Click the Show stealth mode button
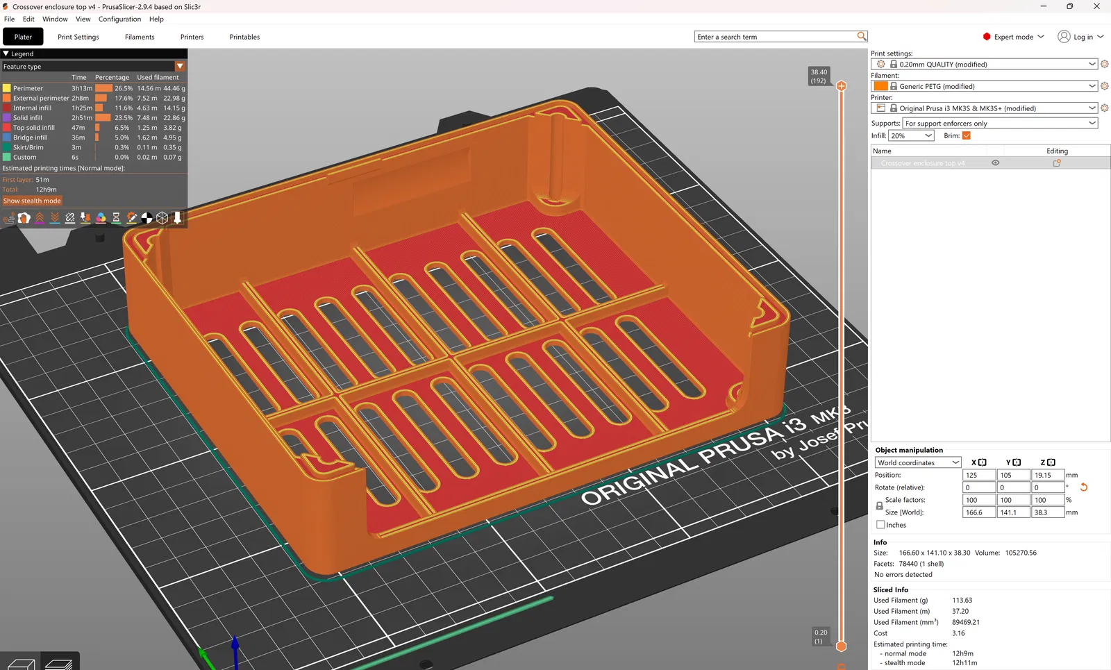The image size is (1111, 670). 32,201
